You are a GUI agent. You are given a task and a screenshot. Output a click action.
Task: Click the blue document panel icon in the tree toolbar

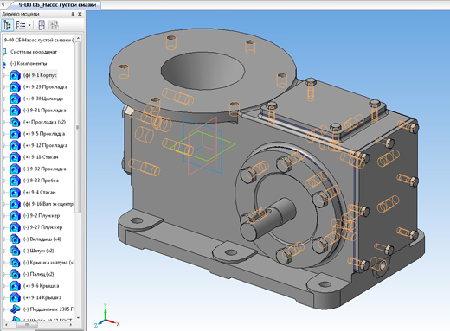(x=42, y=25)
